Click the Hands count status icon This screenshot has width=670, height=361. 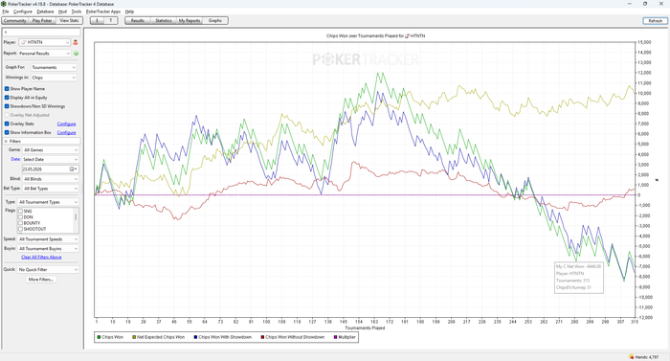click(x=632, y=356)
